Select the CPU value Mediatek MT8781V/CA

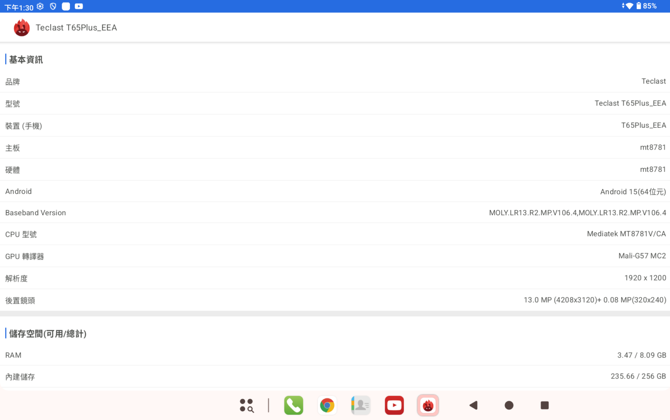click(x=626, y=234)
